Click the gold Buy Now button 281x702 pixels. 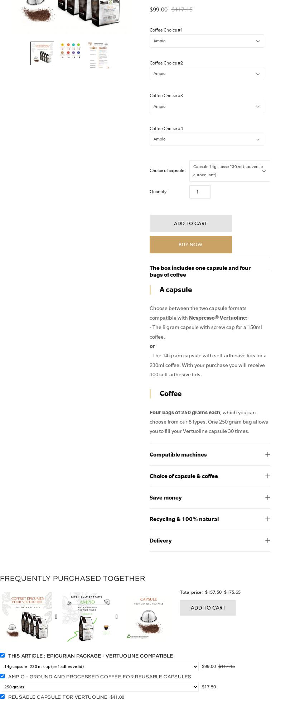pos(190,245)
